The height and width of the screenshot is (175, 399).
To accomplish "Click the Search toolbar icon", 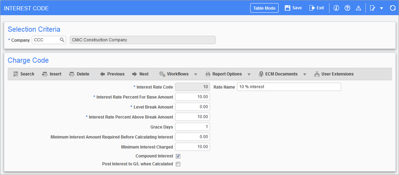I will tap(16, 74).
